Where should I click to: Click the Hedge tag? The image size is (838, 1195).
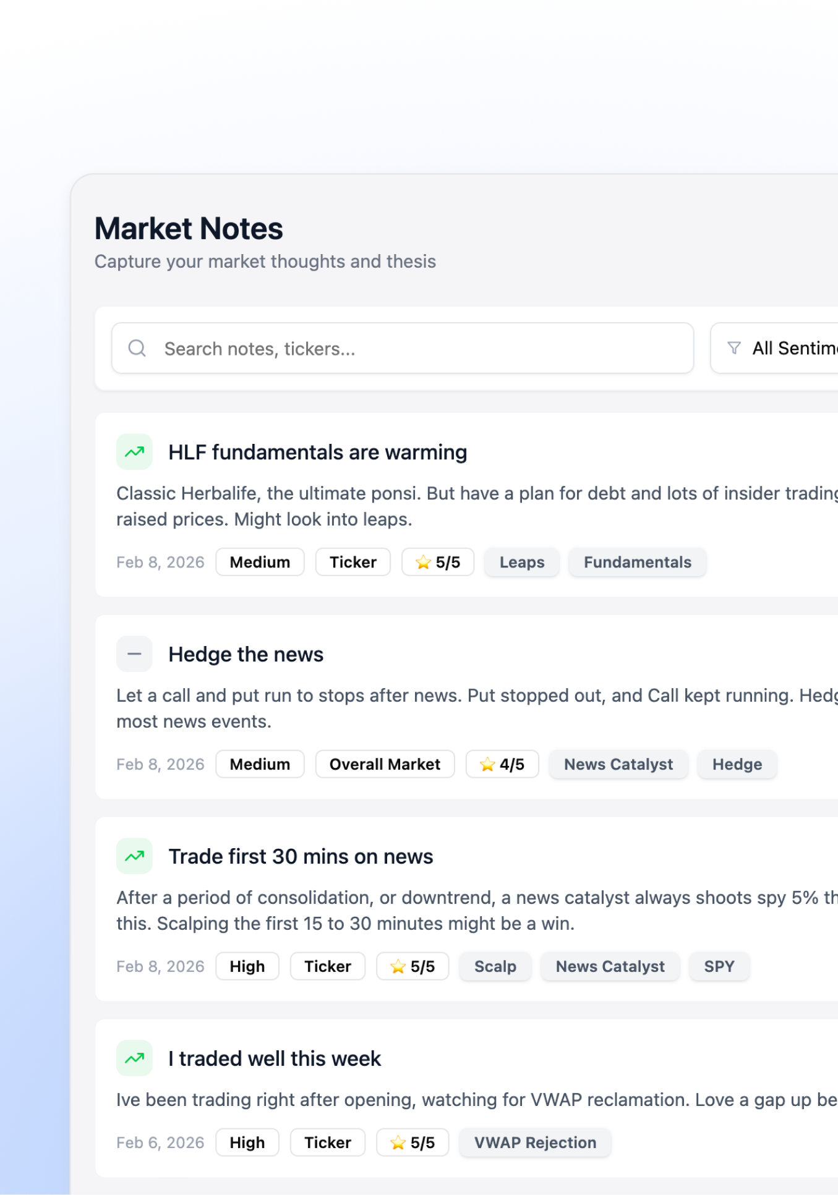click(x=737, y=764)
